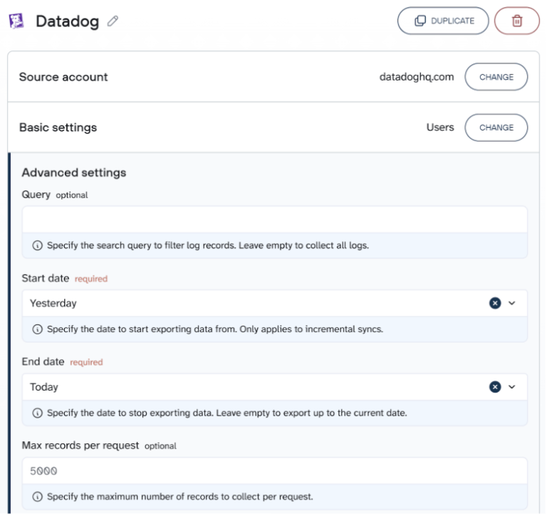The height and width of the screenshot is (521, 547).
Task: Select the Users value text
Action: pyautogui.click(x=440, y=128)
